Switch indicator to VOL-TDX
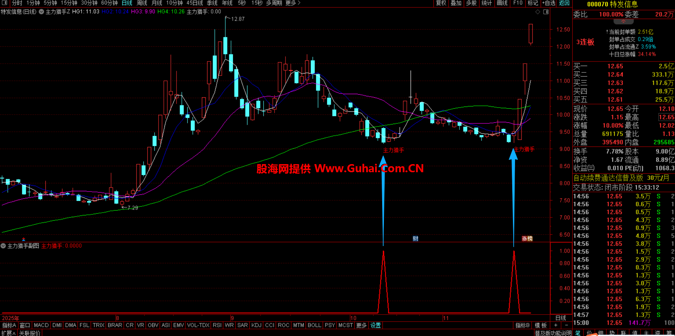The image size is (675, 336). click(198, 325)
